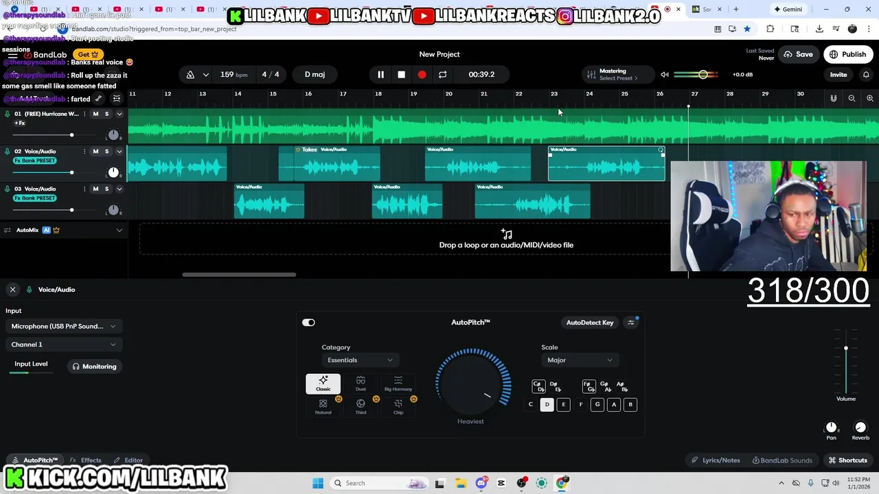The image size is (879, 494).
Task: Close the Voice/Audio bottom panel
Action: [12, 290]
